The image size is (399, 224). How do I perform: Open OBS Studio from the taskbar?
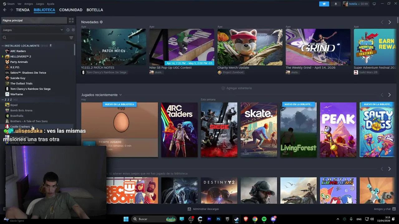191,219
